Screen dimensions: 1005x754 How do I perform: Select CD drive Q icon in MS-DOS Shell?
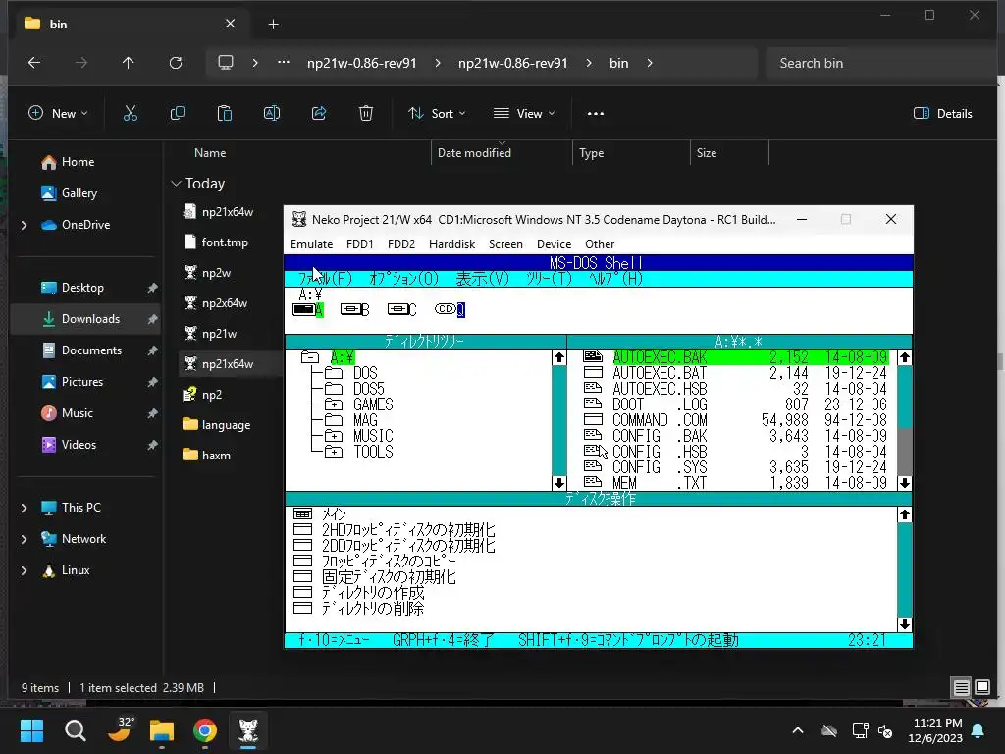pos(450,309)
